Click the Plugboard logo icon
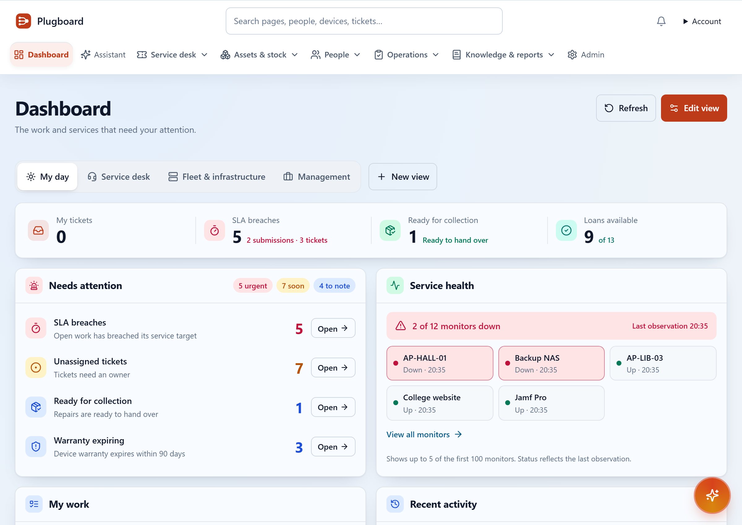 coord(23,21)
